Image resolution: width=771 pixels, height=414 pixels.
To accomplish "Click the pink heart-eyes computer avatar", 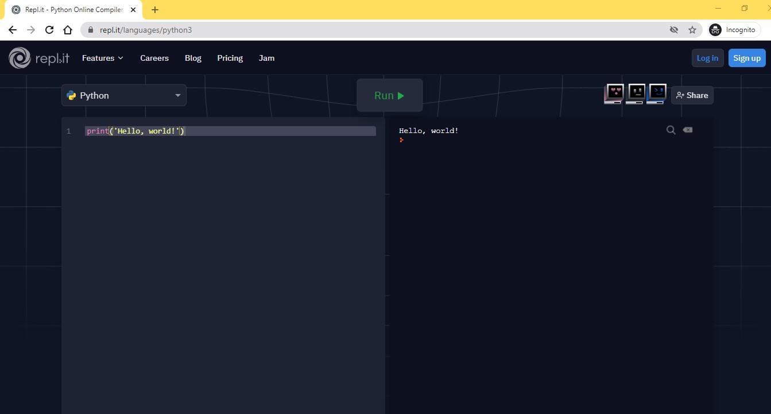I will pyautogui.click(x=614, y=94).
